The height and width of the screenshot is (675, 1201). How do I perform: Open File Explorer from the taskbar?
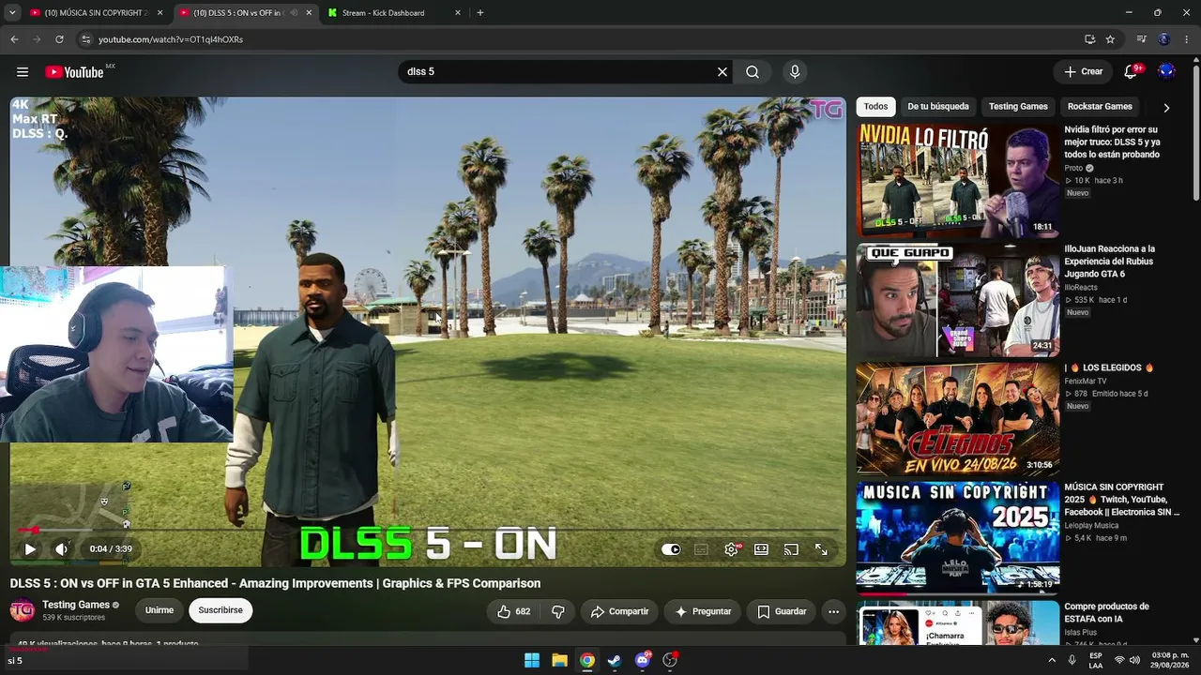pyautogui.click(x=559, y=660)
